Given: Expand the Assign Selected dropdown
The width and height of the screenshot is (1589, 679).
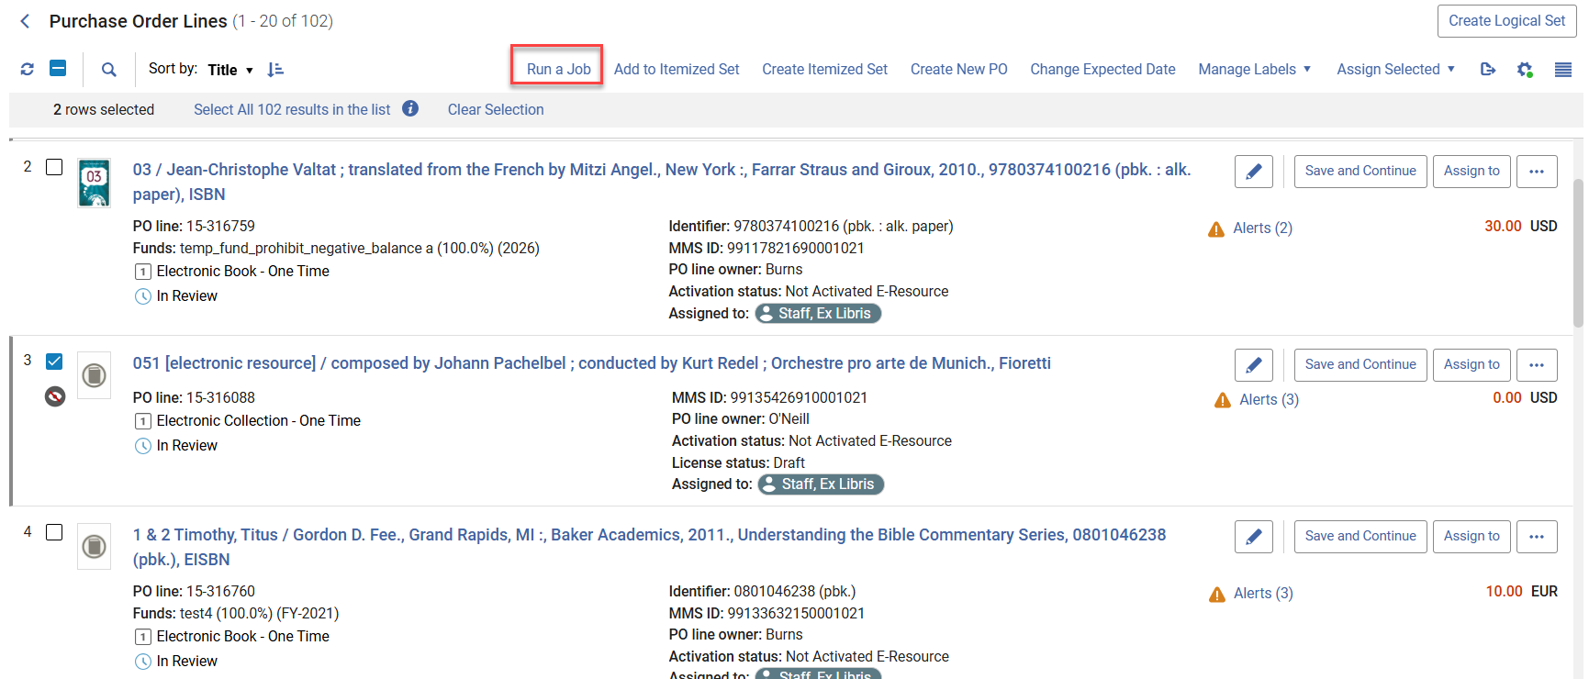Looking at the screenshot, I should point(1395,69).
